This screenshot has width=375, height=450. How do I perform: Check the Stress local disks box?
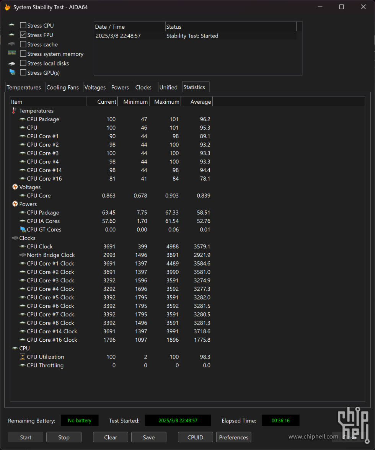pyautogui.click(x=23, y=63)
